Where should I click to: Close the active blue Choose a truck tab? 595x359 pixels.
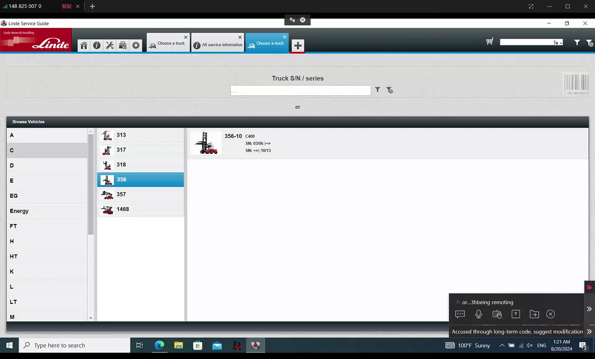[x=284, y=37]
